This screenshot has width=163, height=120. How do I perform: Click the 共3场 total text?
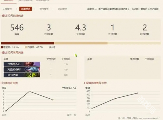[52, 47]
